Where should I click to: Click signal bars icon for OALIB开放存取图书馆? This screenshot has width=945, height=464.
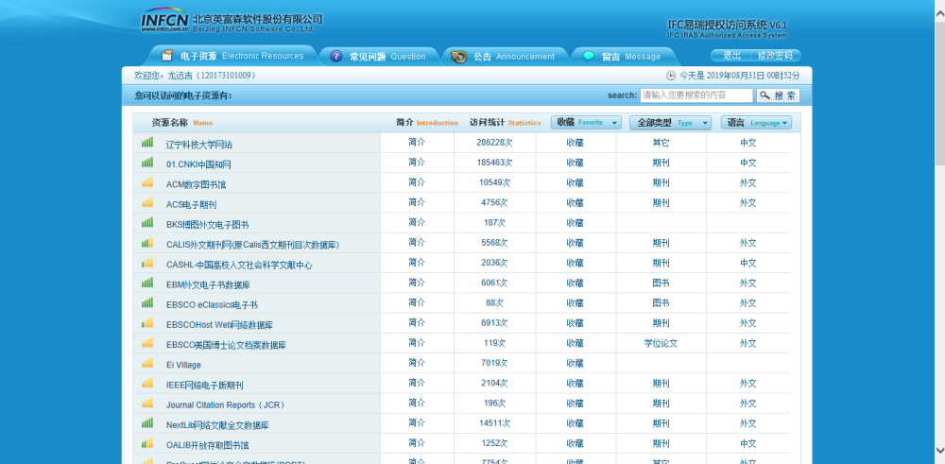click(147, 443)
